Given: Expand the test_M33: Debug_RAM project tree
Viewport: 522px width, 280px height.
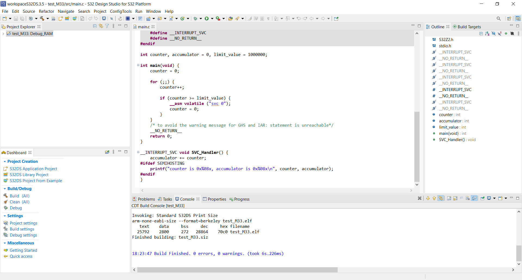Looking at the screenshot, I should (3, 34).
